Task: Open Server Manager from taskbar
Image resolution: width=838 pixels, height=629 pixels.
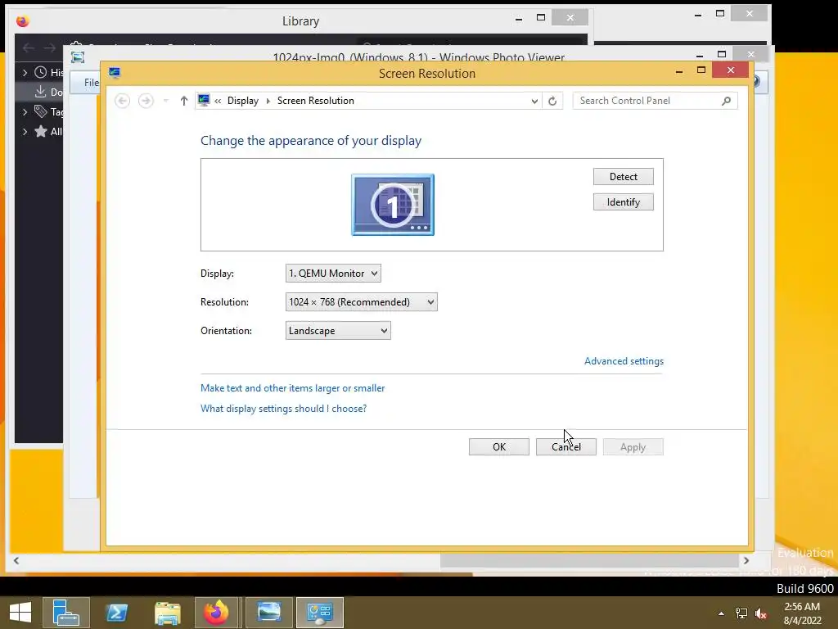Action: pyautogui.click(x=66, y=613)
